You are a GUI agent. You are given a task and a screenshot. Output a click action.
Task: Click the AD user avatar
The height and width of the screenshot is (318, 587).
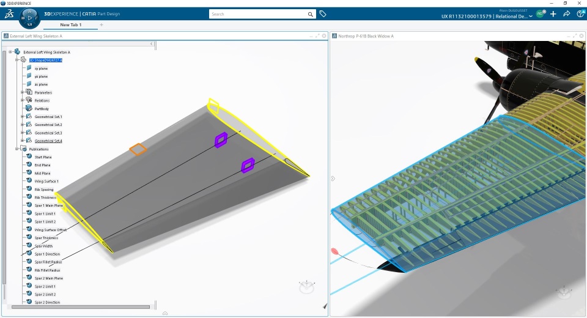pos(540,14)
